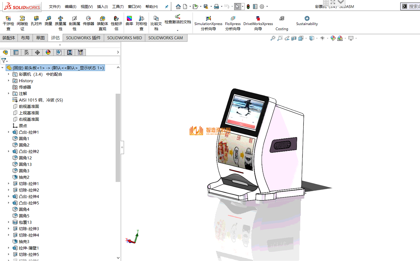Pin the menu bar with pushpin
This screenshot has height=261, width=420.
click(167, 6)
